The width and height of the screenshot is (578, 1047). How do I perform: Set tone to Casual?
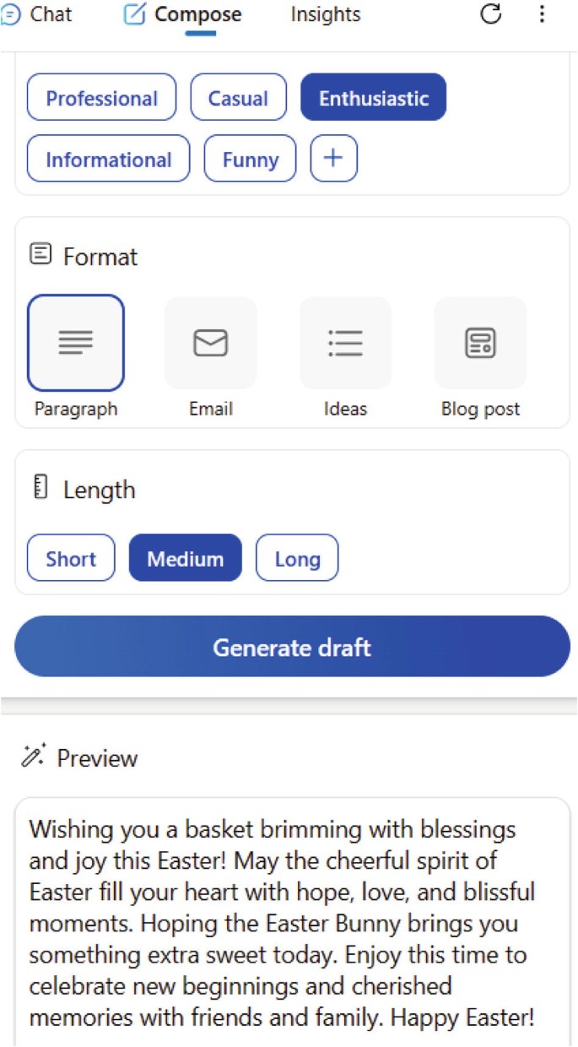point(239,98)
